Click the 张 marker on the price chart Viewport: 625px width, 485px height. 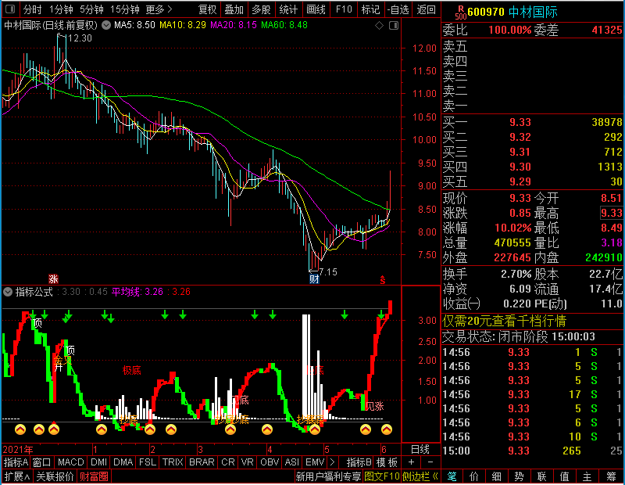click(x=53, y=278)
